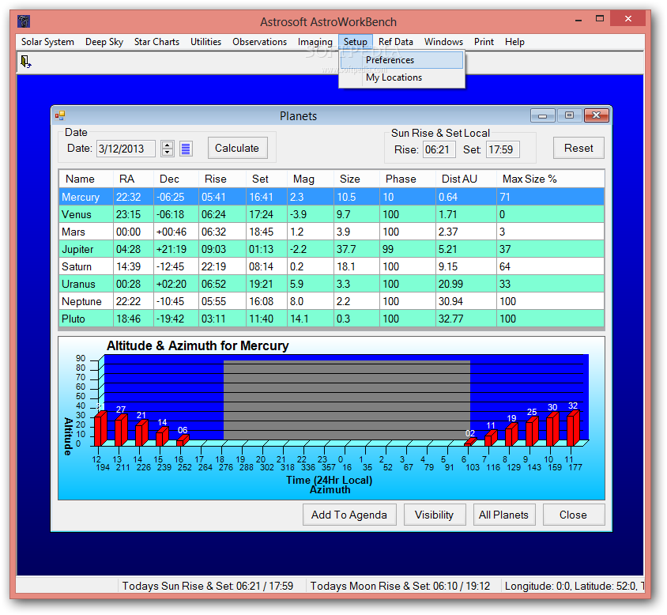667x615 pixels.
Task: Sort by Rise column header
Action: (x=223, y=179)
